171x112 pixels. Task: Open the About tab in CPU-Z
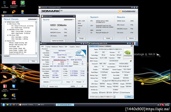(x=78, y=47)
